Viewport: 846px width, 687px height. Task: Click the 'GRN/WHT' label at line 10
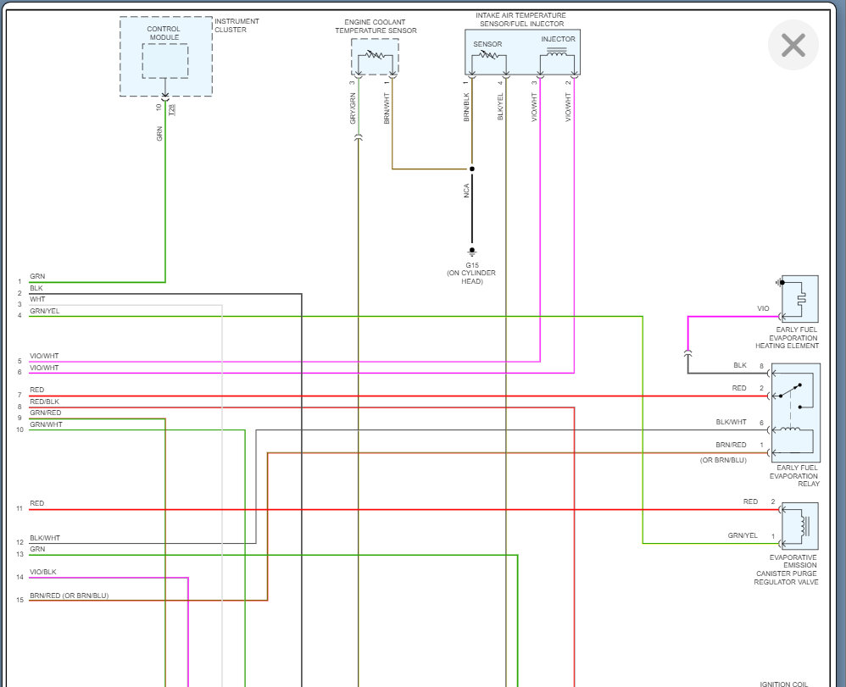click(46, 425)
